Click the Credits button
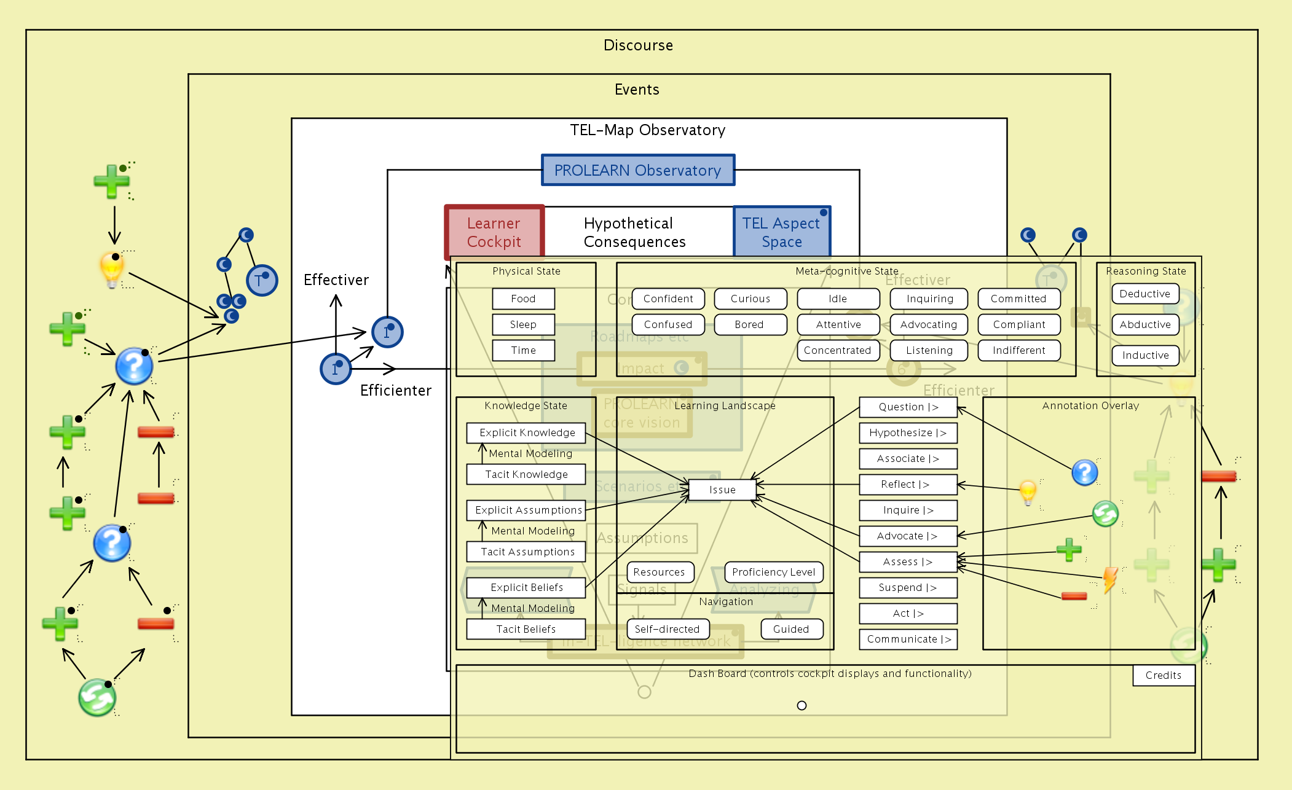1292x790 pixels. click(x=1163, y=675)
